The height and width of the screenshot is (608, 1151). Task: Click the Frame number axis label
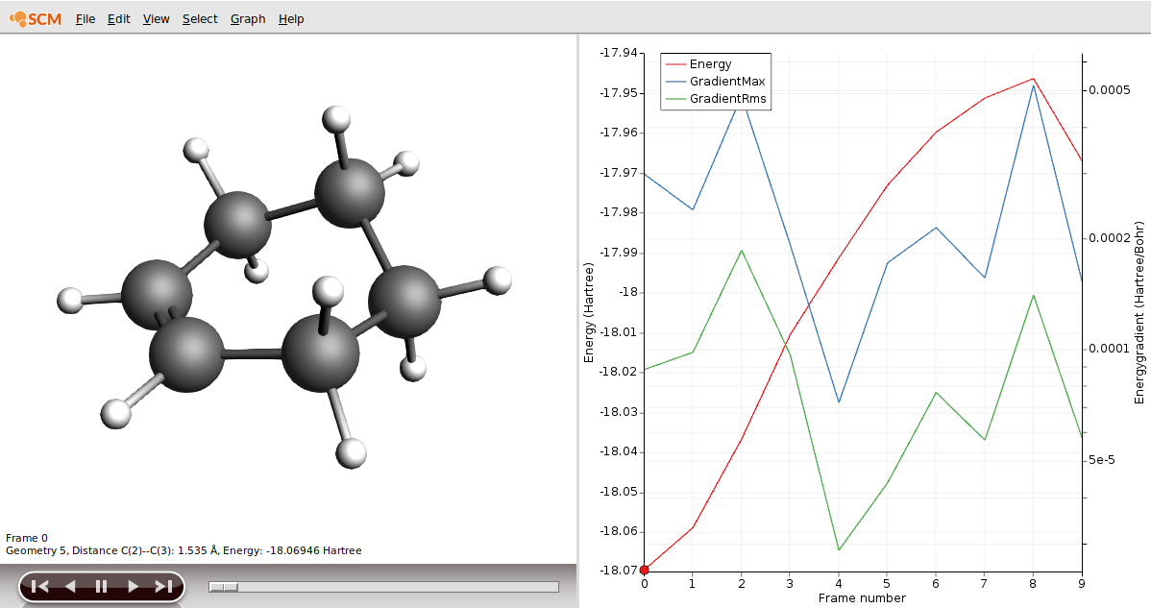click(862, 598)
